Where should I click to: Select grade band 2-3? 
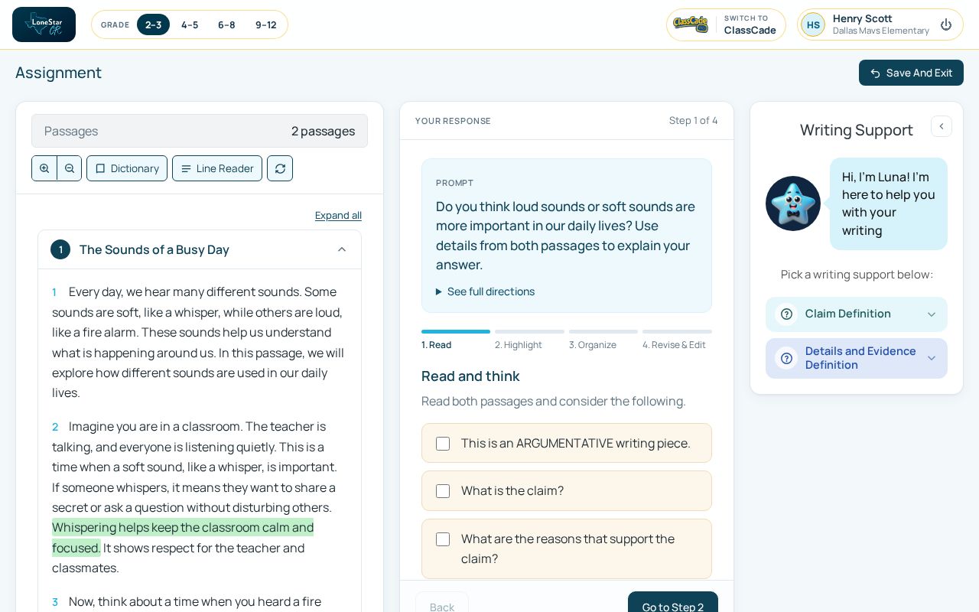(153, 24)
